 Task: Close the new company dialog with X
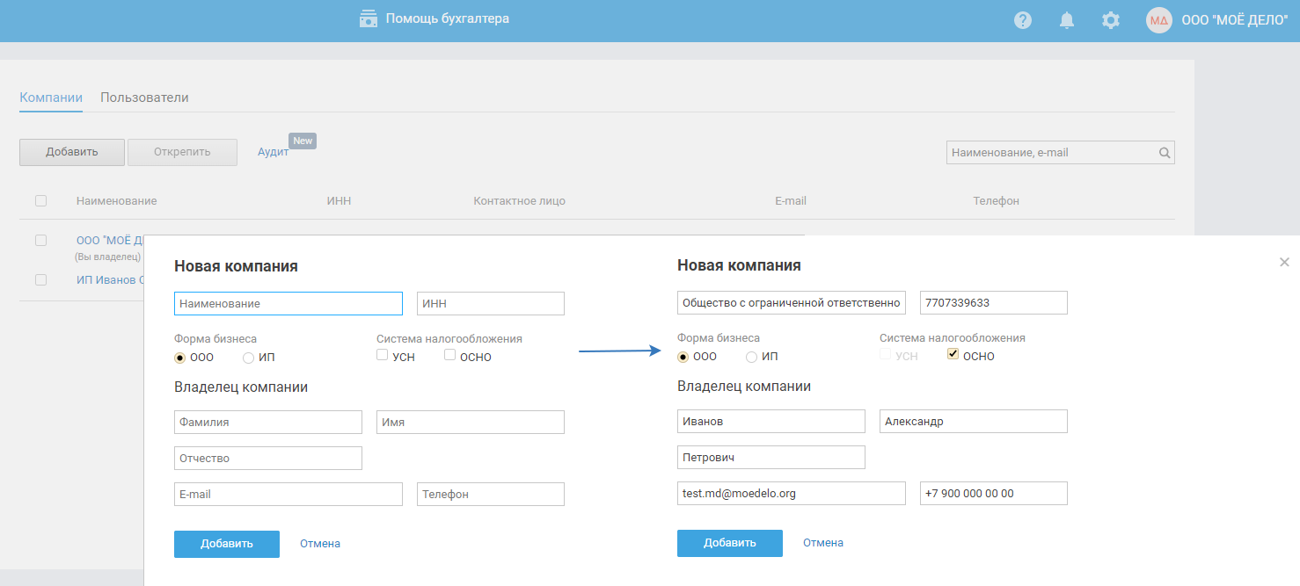pyautogui.click(x=1284, y=262)
